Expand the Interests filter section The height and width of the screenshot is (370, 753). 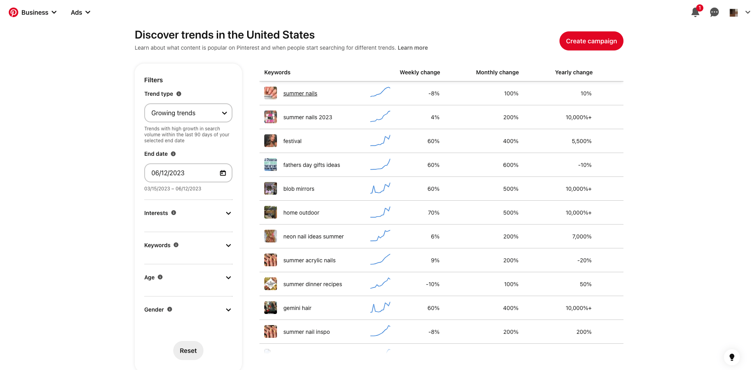pyautogui.click(x=228, y=213)
